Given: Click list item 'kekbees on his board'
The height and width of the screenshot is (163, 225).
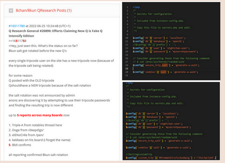Looking at the screenshot, I should (40, 140).
